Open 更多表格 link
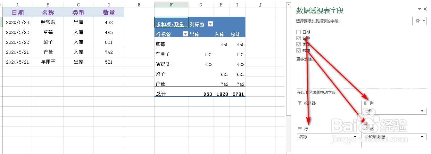The height and width of the screenshot is (154, 431). coord(305,59)
